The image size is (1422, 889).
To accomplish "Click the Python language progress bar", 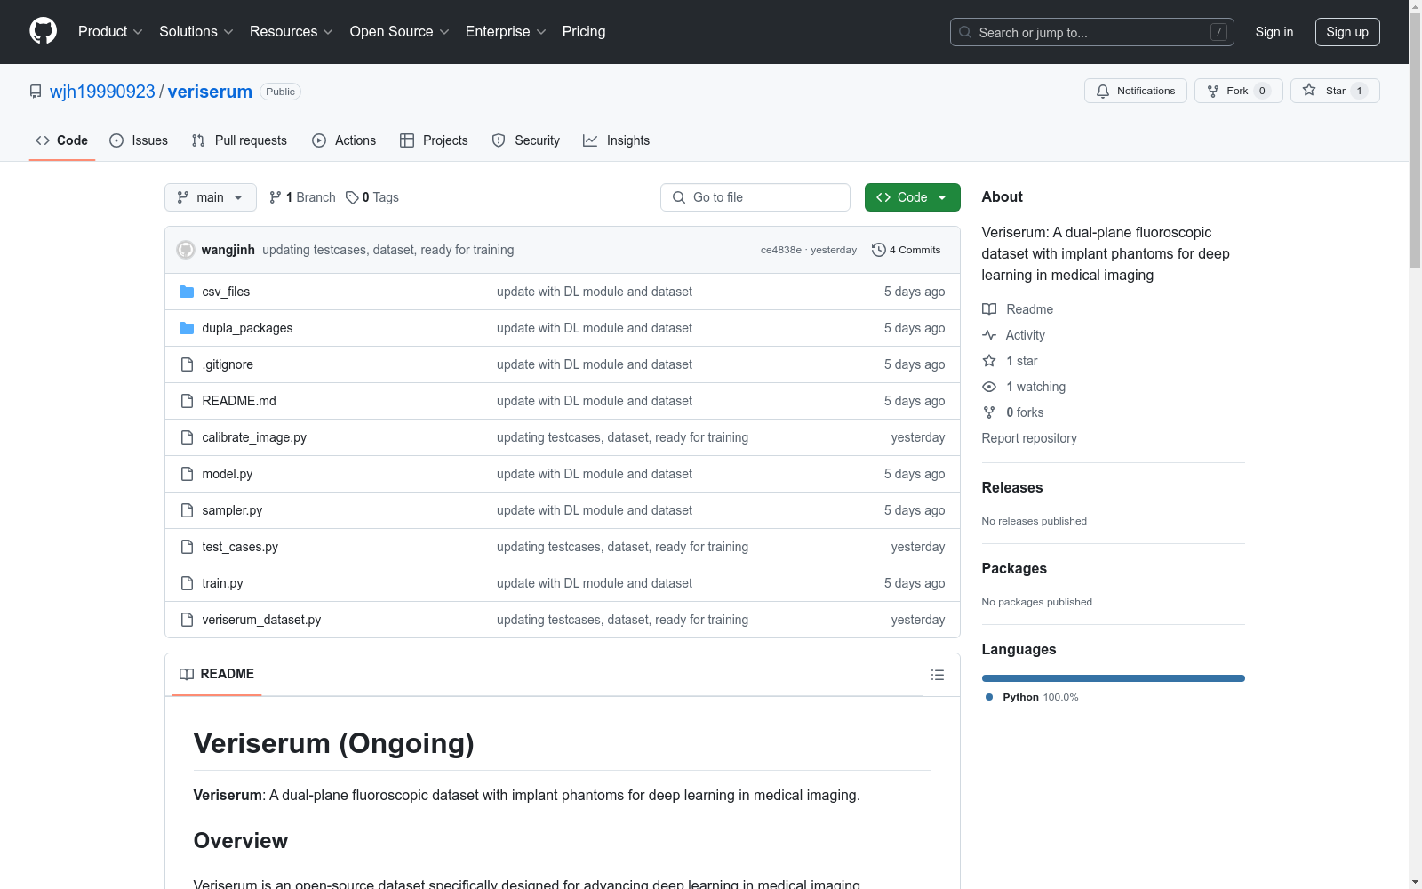I will 1114,678.
